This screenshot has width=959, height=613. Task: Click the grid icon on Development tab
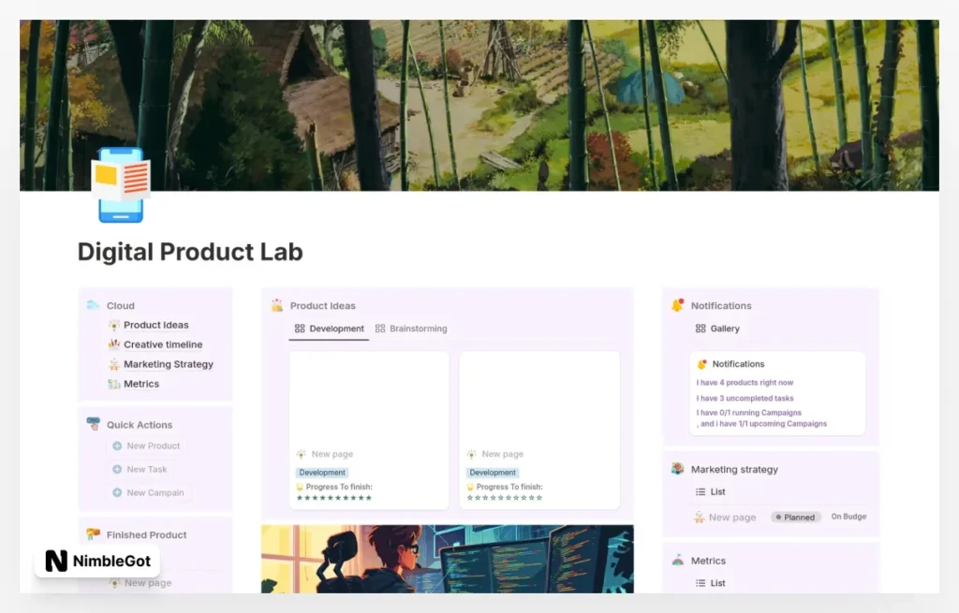coord(300,328)
